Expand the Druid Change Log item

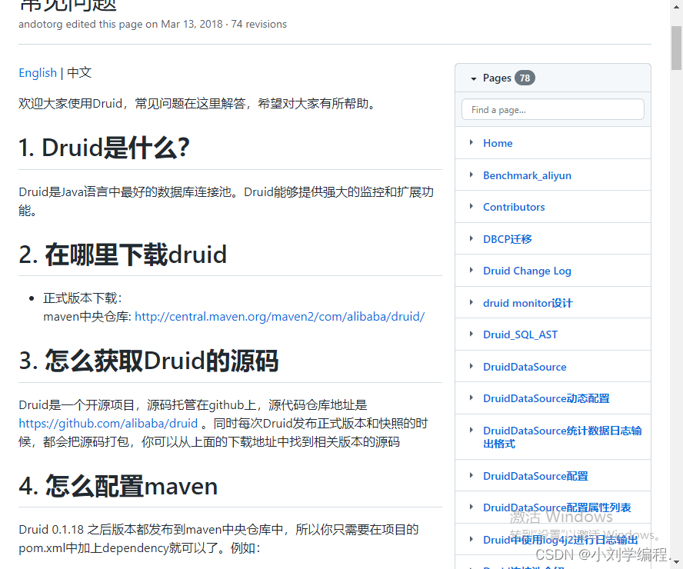(471, 271)
